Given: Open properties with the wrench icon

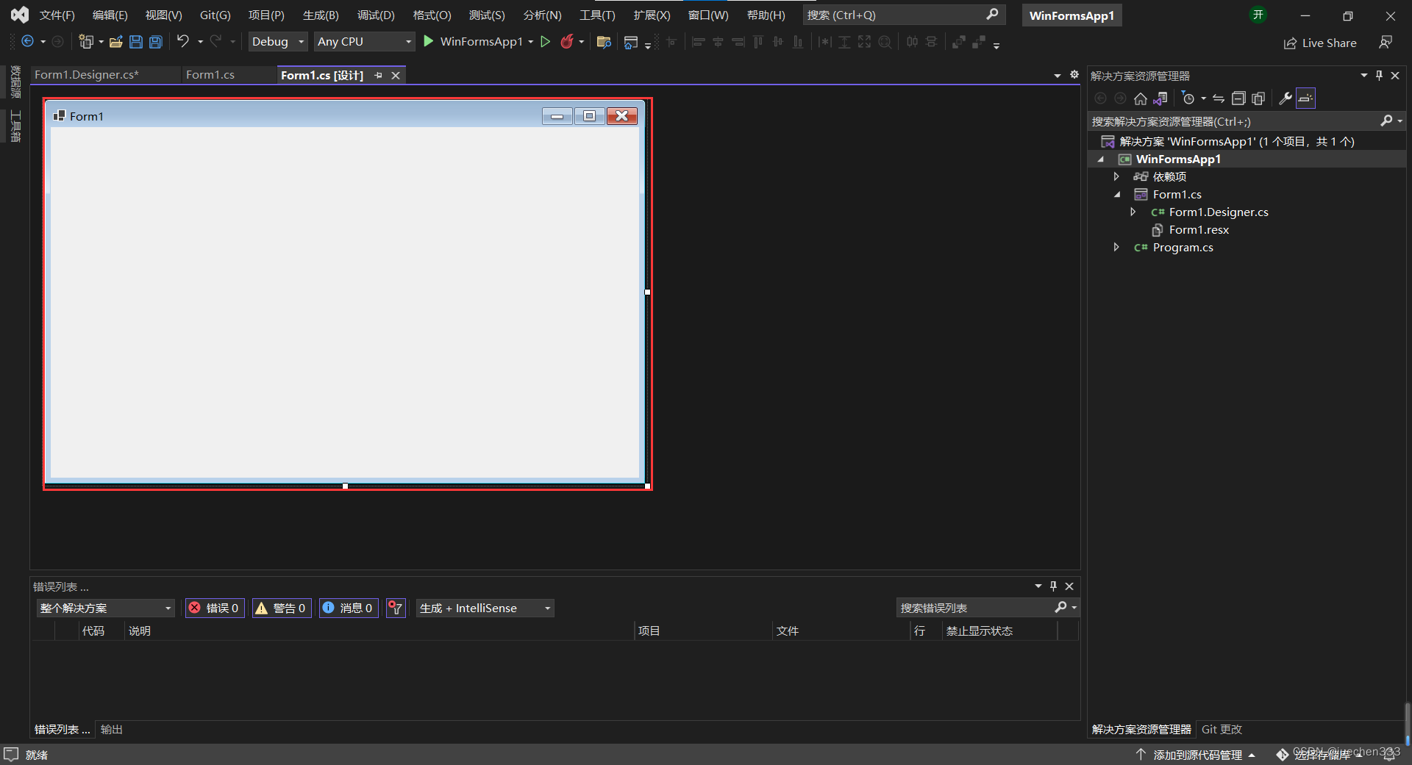Looking at the screenshot, I should (1286, 98).
